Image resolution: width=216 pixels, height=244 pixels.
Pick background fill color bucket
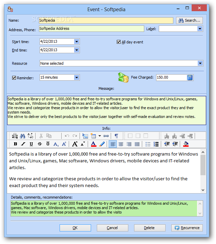[x=186, y=144]
